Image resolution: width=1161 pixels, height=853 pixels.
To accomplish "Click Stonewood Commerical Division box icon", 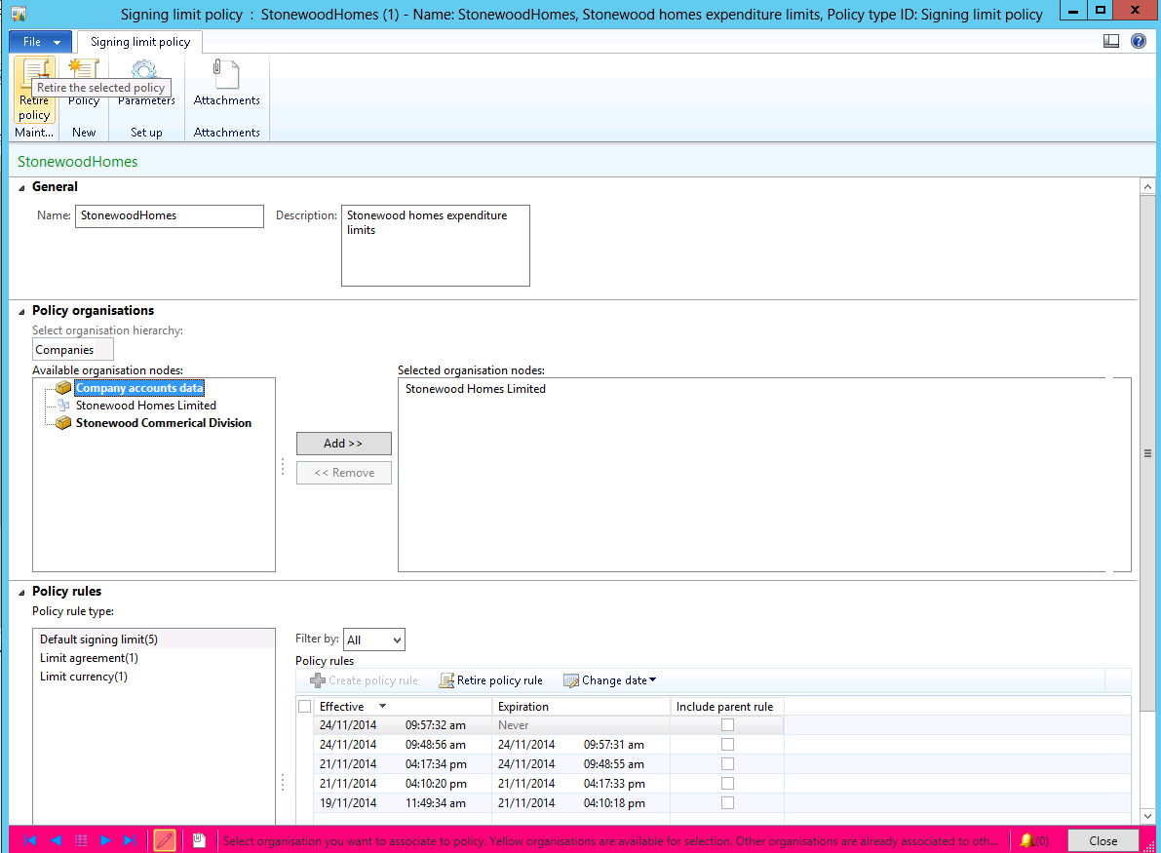I will [x=63, y=423].
